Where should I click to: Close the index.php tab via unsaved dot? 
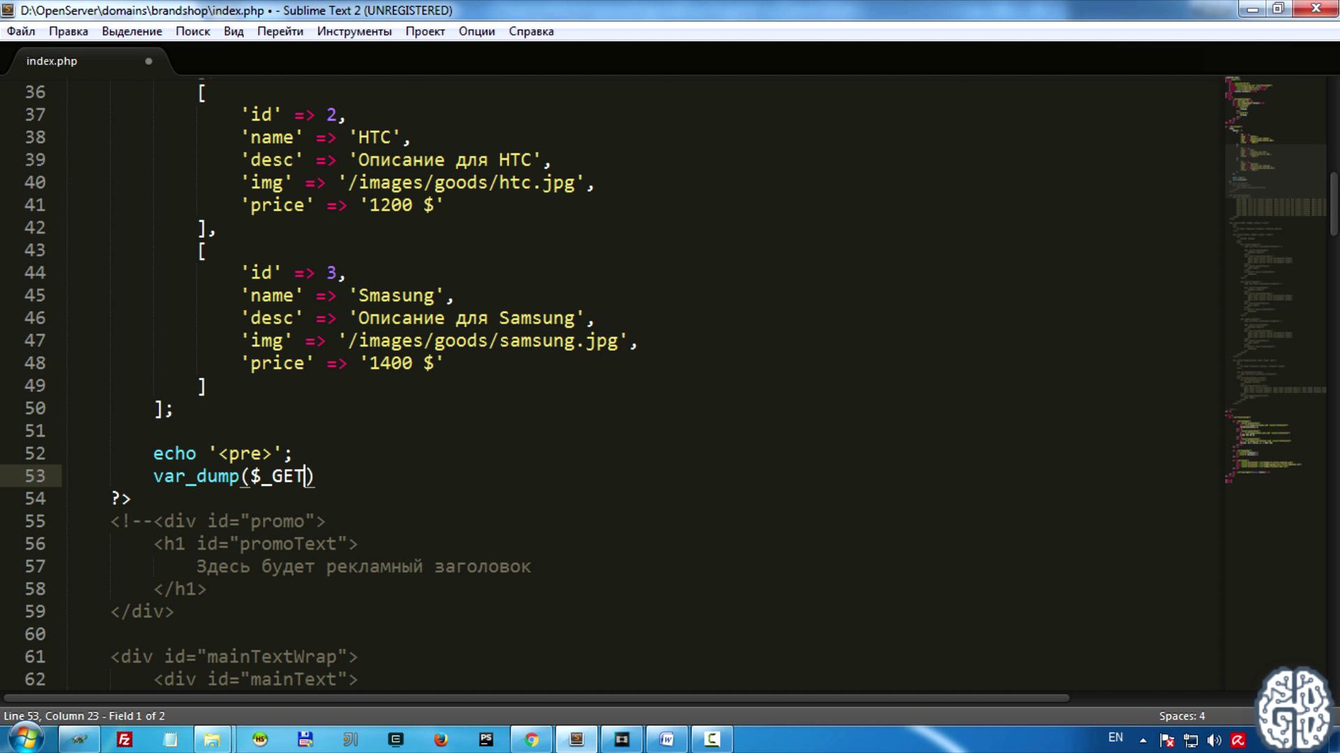click(x=149, y=61)
